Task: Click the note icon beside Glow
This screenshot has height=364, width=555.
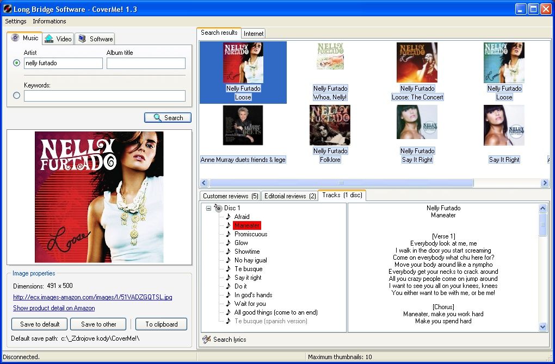Action: coord(229,243)
